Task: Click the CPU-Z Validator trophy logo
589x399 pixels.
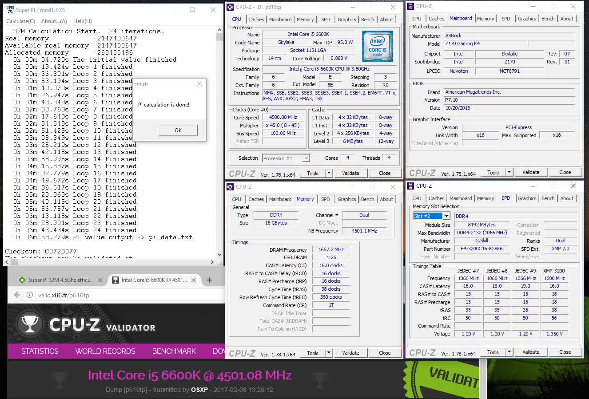Action: point(30,323)
